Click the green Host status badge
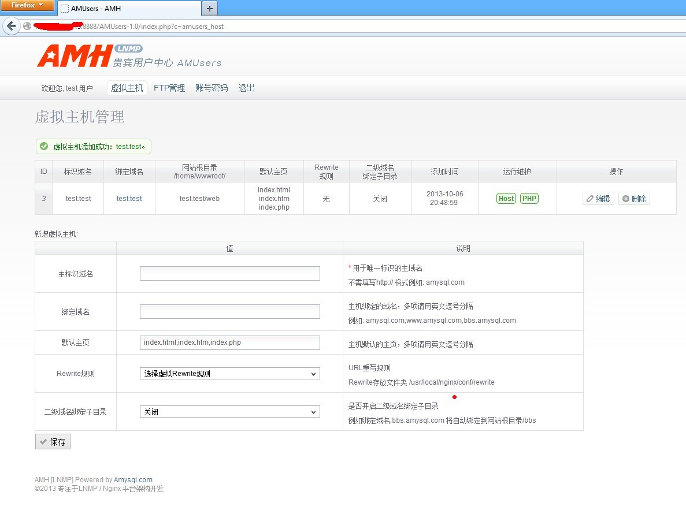Screen dimensions: 686x514 pos(506,199)
